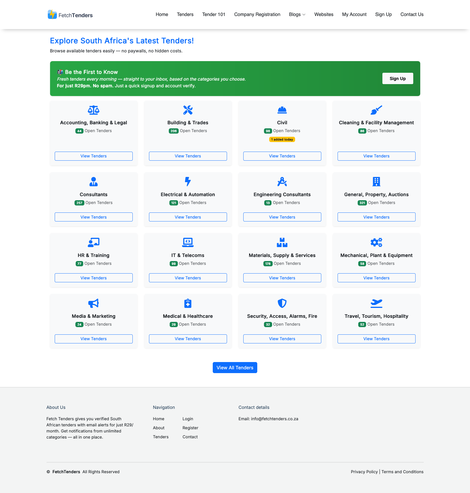Click the Electrical & Automation lightning bolt icon
Image resolution: width=470 pixels, height=493 pixels.
click(x=188, y=182)
